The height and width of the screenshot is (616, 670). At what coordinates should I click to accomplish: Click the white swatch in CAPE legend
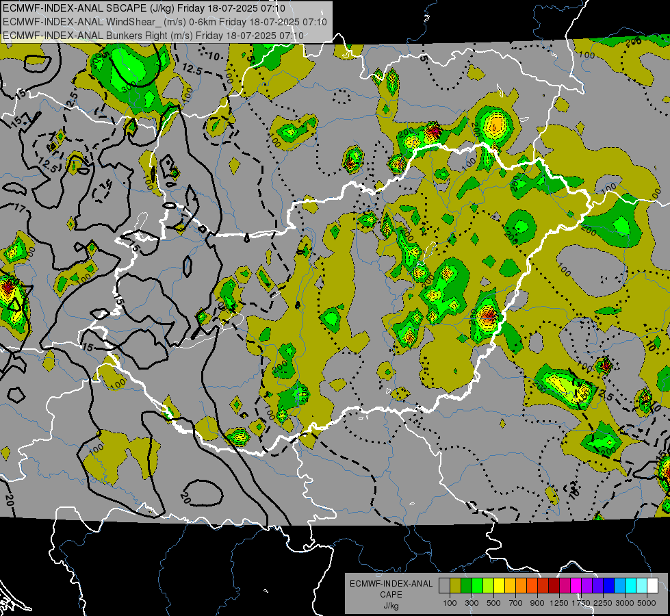[652, 586]
